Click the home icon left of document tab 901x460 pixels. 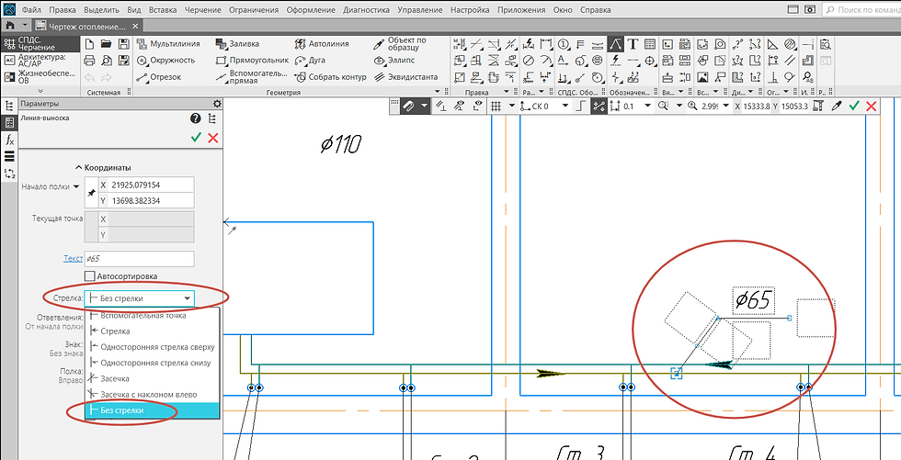coord(10,26)
